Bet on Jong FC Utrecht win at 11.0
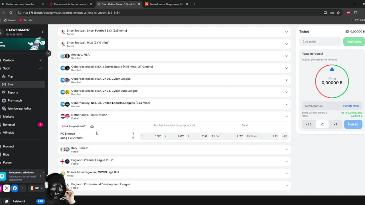Screen dimensions: 365x205 [x=197, y=136]
